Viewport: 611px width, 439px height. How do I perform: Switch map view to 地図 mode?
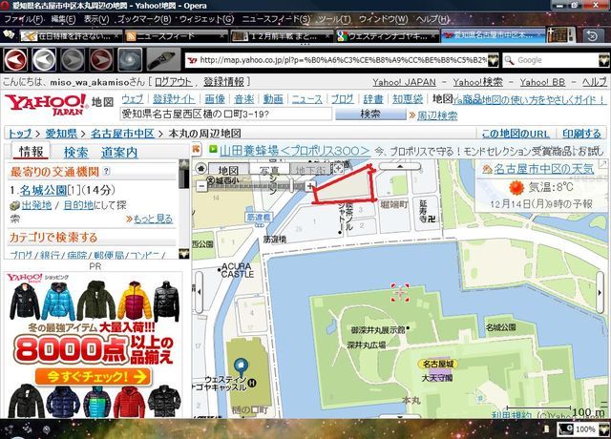(228, 171)
